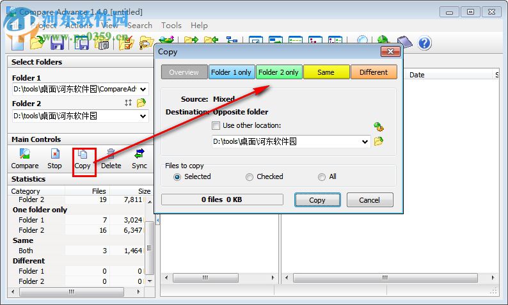Browse for Folder 2 using folder icon
The width and height of the screenshot is (508, 305).
[x=141, y=103]
